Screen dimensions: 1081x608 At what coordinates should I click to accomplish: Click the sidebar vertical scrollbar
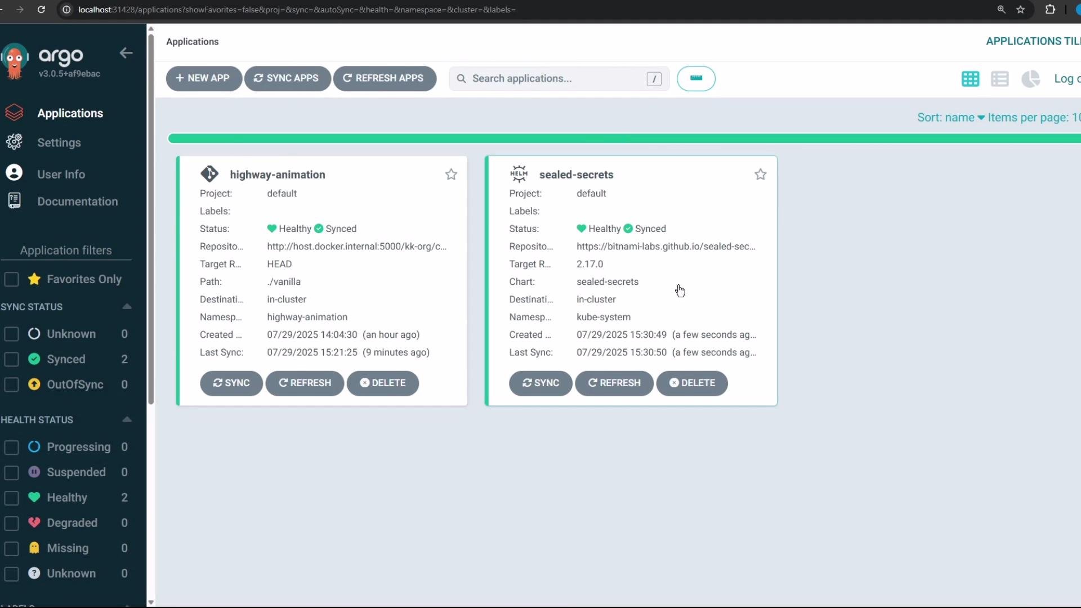click(x=150, y=220)
